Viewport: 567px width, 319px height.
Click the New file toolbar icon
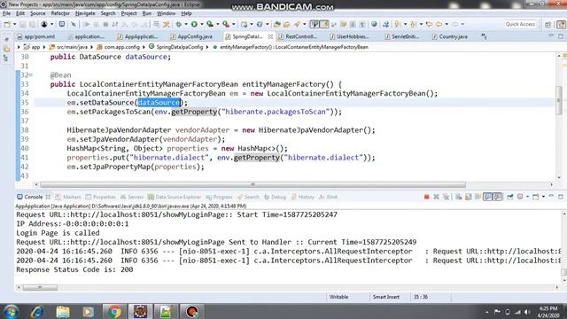pos(7,24)
